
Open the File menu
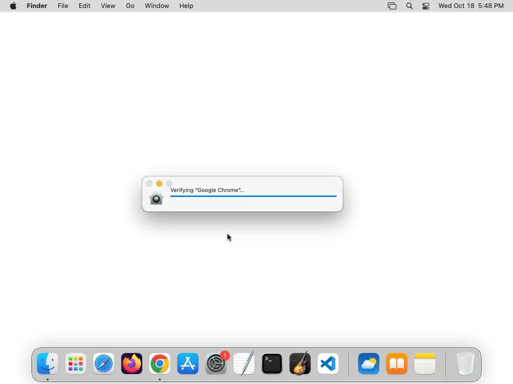[63, 6]
